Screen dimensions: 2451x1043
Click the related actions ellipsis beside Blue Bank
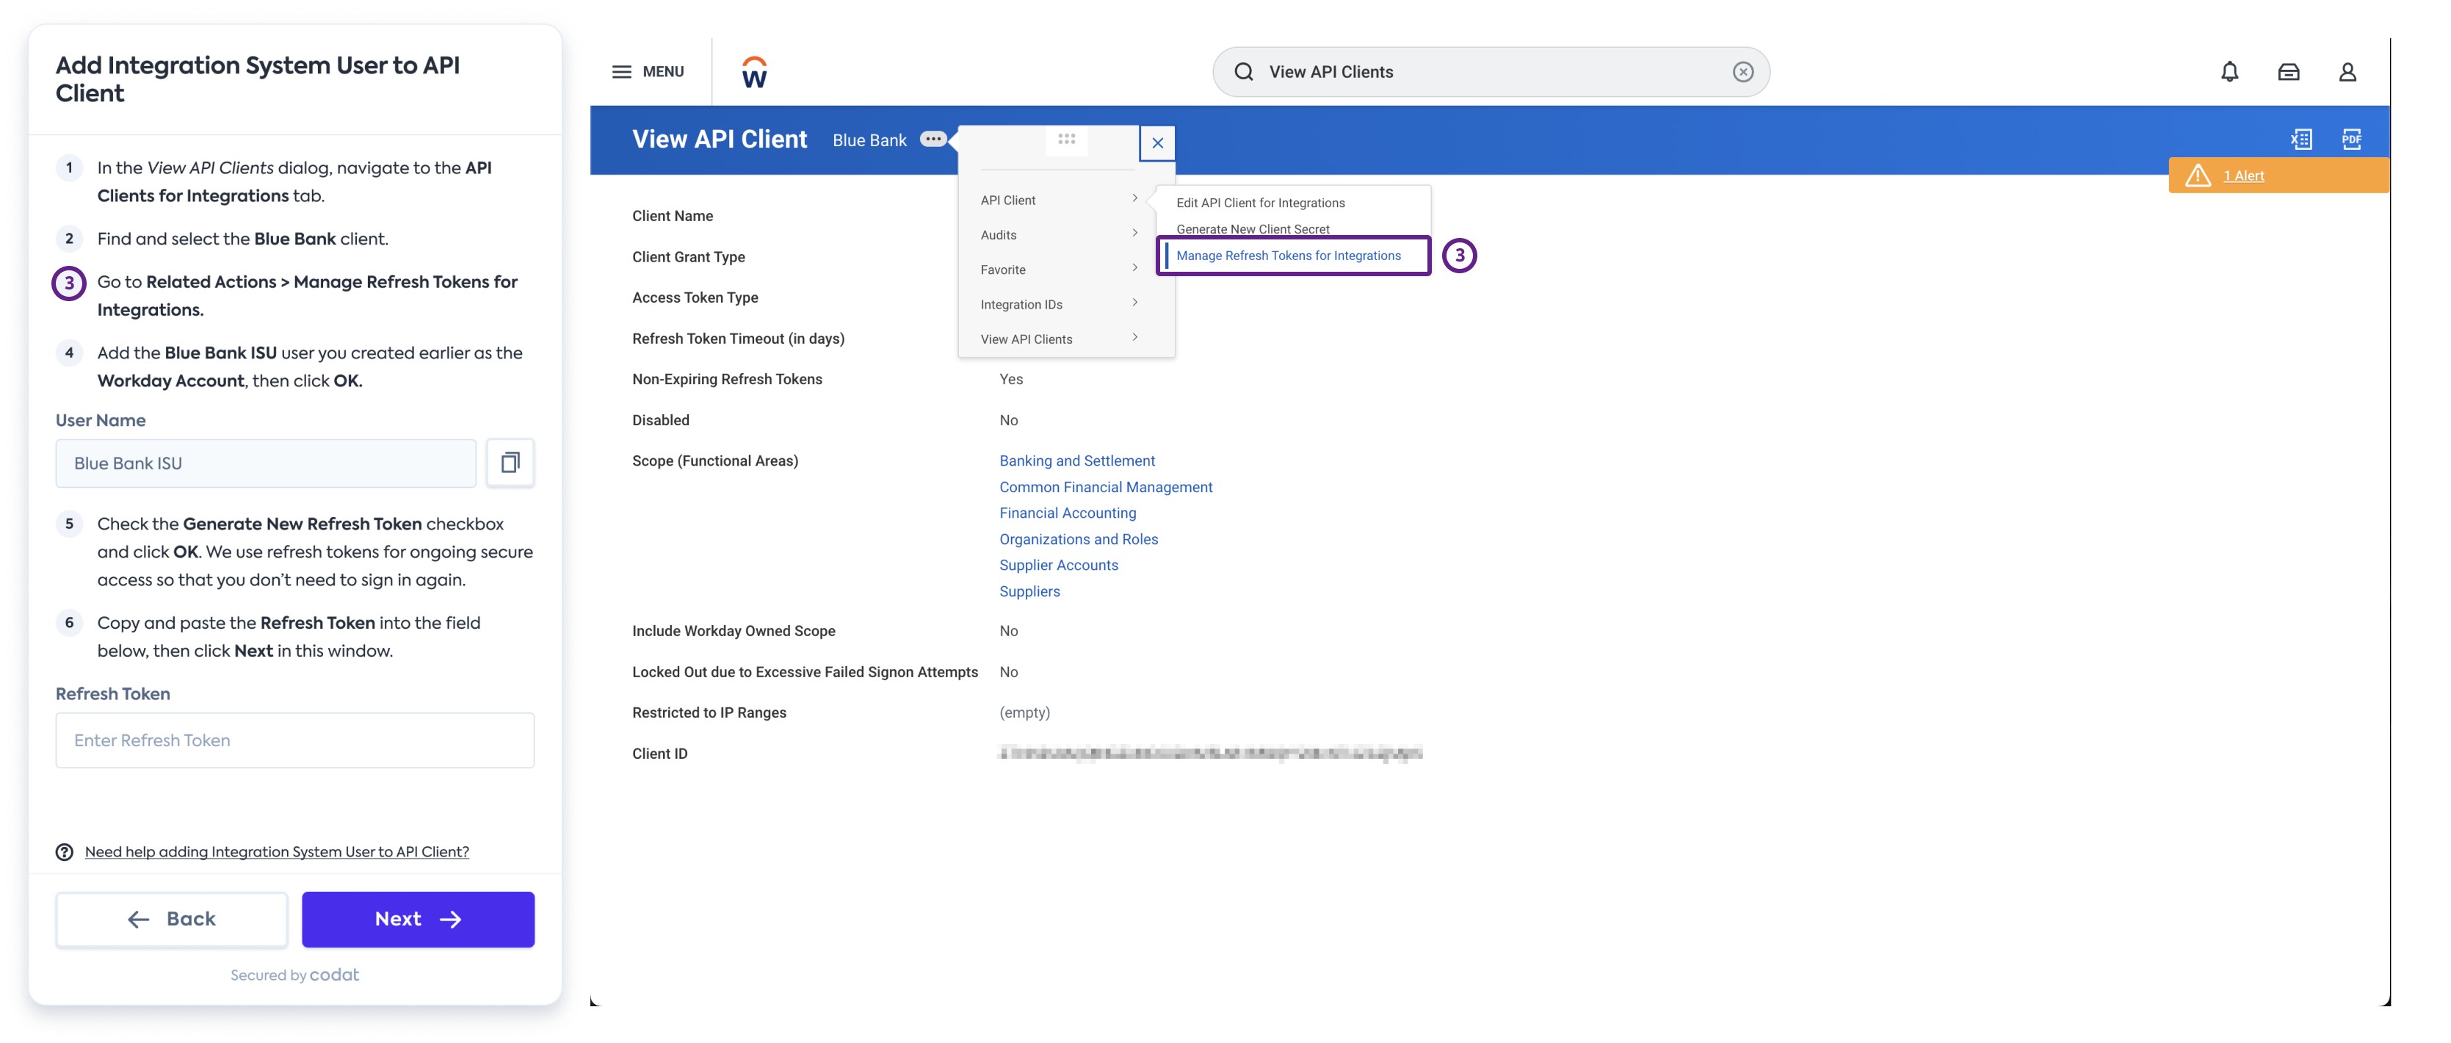pos(933,139)
